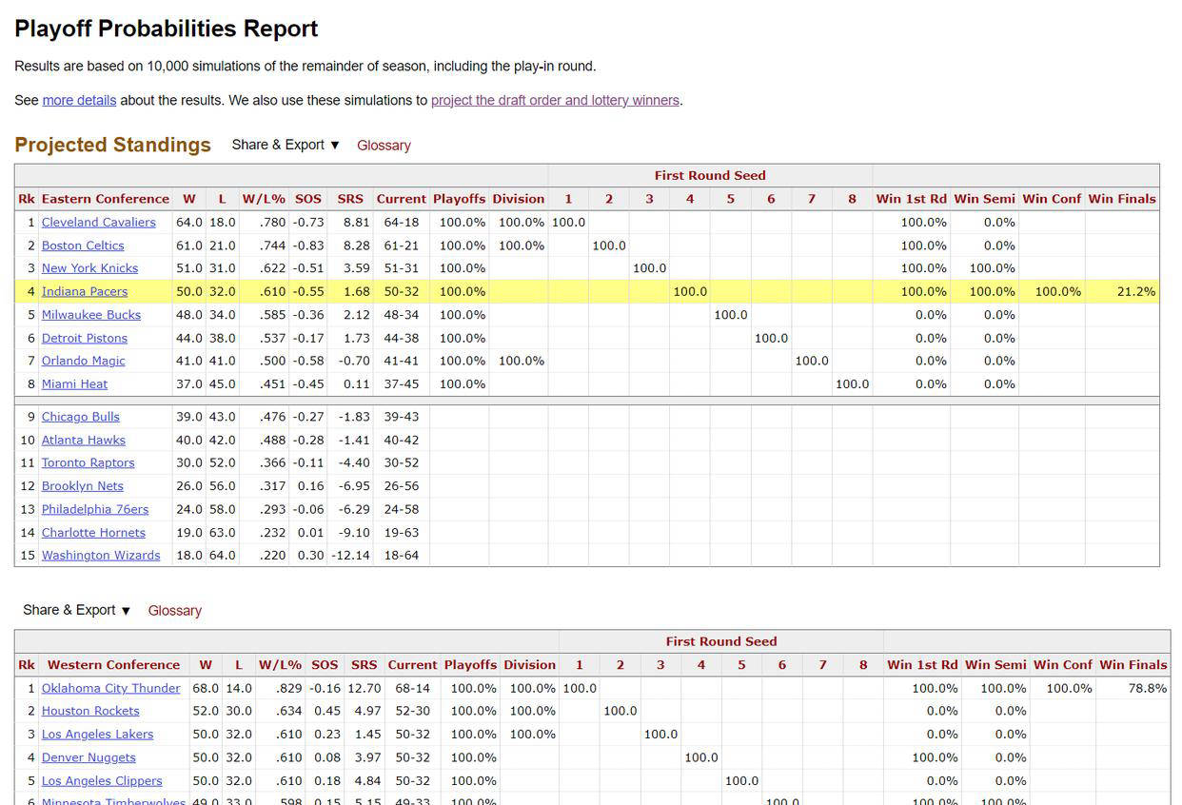Visit Milwaukee Bucks team page
1182x805 pixels.
[90, 315]
